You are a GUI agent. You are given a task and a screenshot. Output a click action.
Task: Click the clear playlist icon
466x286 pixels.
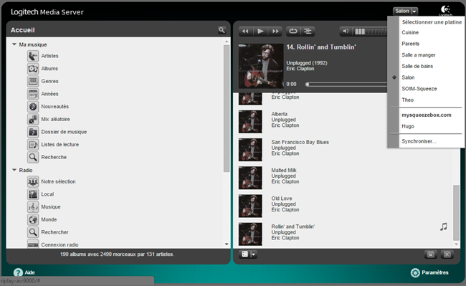[x=447, y=254]
